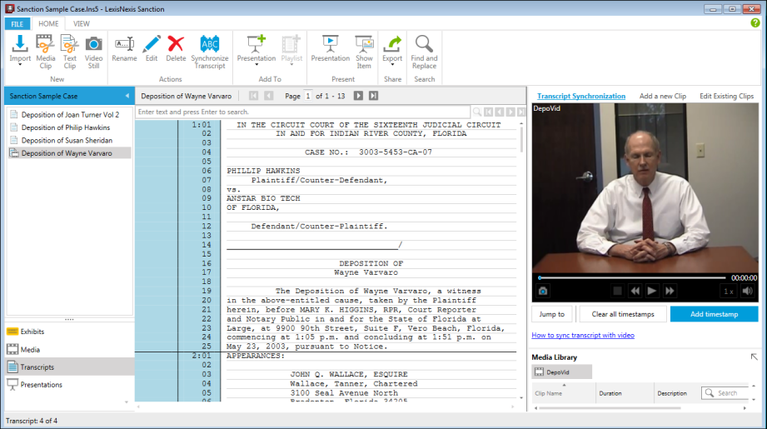Open the Import tool in the ribbon
Screen dimensions: 767x429
point(20,49)
